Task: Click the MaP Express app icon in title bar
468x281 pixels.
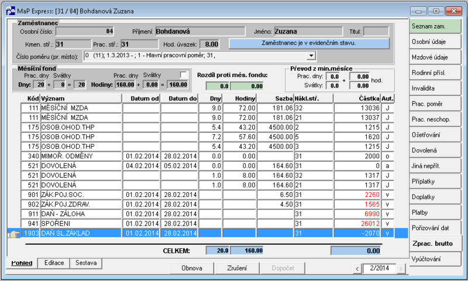Action: pos(11,11)
